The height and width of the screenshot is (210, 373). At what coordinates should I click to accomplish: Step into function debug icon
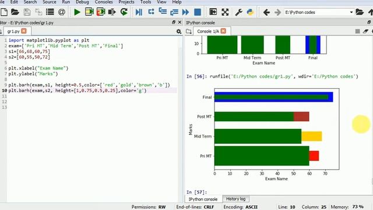163,12
